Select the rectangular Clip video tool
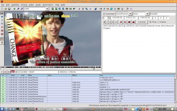Image resolution: width=177 pixels, height=111 pixels. pos(2,30)
